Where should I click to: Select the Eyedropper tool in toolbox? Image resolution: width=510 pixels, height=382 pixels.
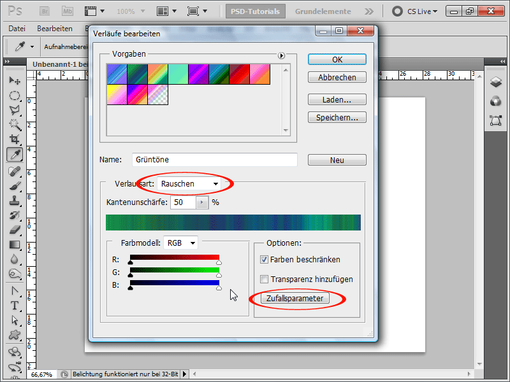(15, 154)
